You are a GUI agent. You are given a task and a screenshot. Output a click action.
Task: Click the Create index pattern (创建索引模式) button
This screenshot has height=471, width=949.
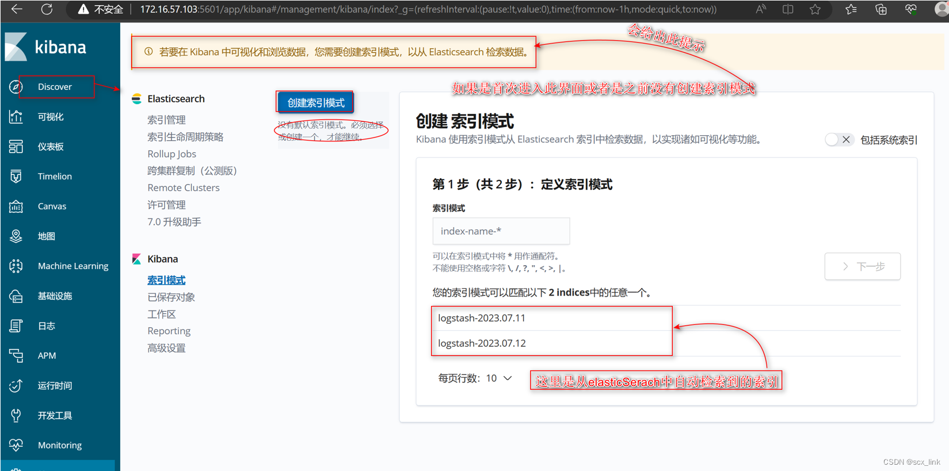[x=315, y=103]
